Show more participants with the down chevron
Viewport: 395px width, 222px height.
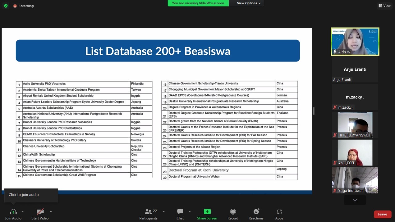355,200
